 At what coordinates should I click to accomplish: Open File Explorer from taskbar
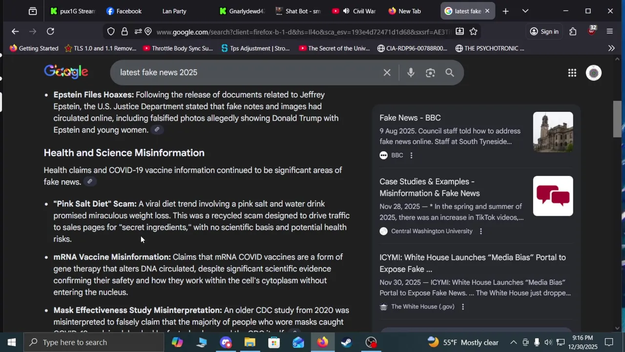[250, 342]
